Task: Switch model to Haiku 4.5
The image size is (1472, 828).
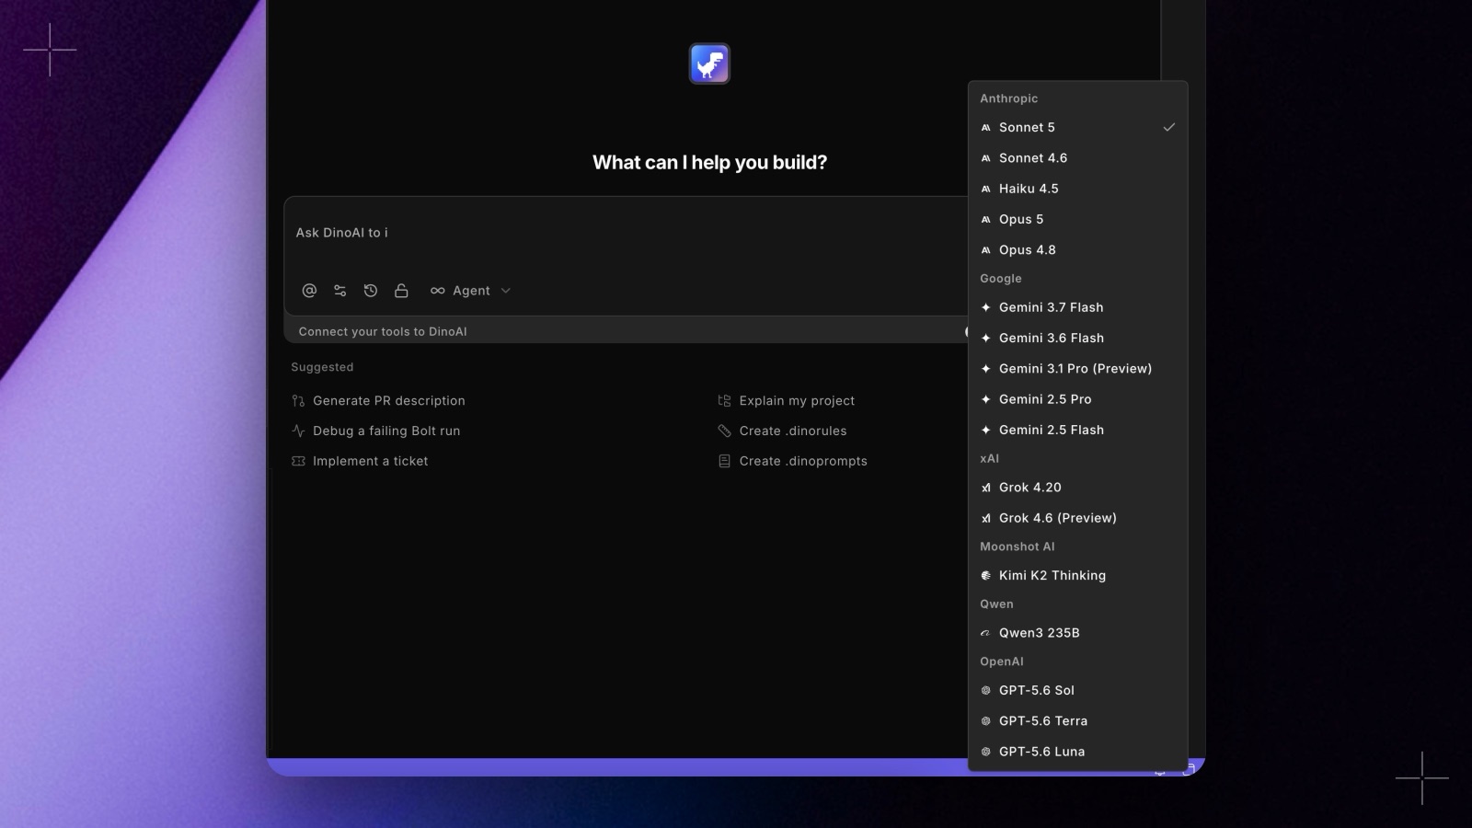Action: tap(1077, 189)
